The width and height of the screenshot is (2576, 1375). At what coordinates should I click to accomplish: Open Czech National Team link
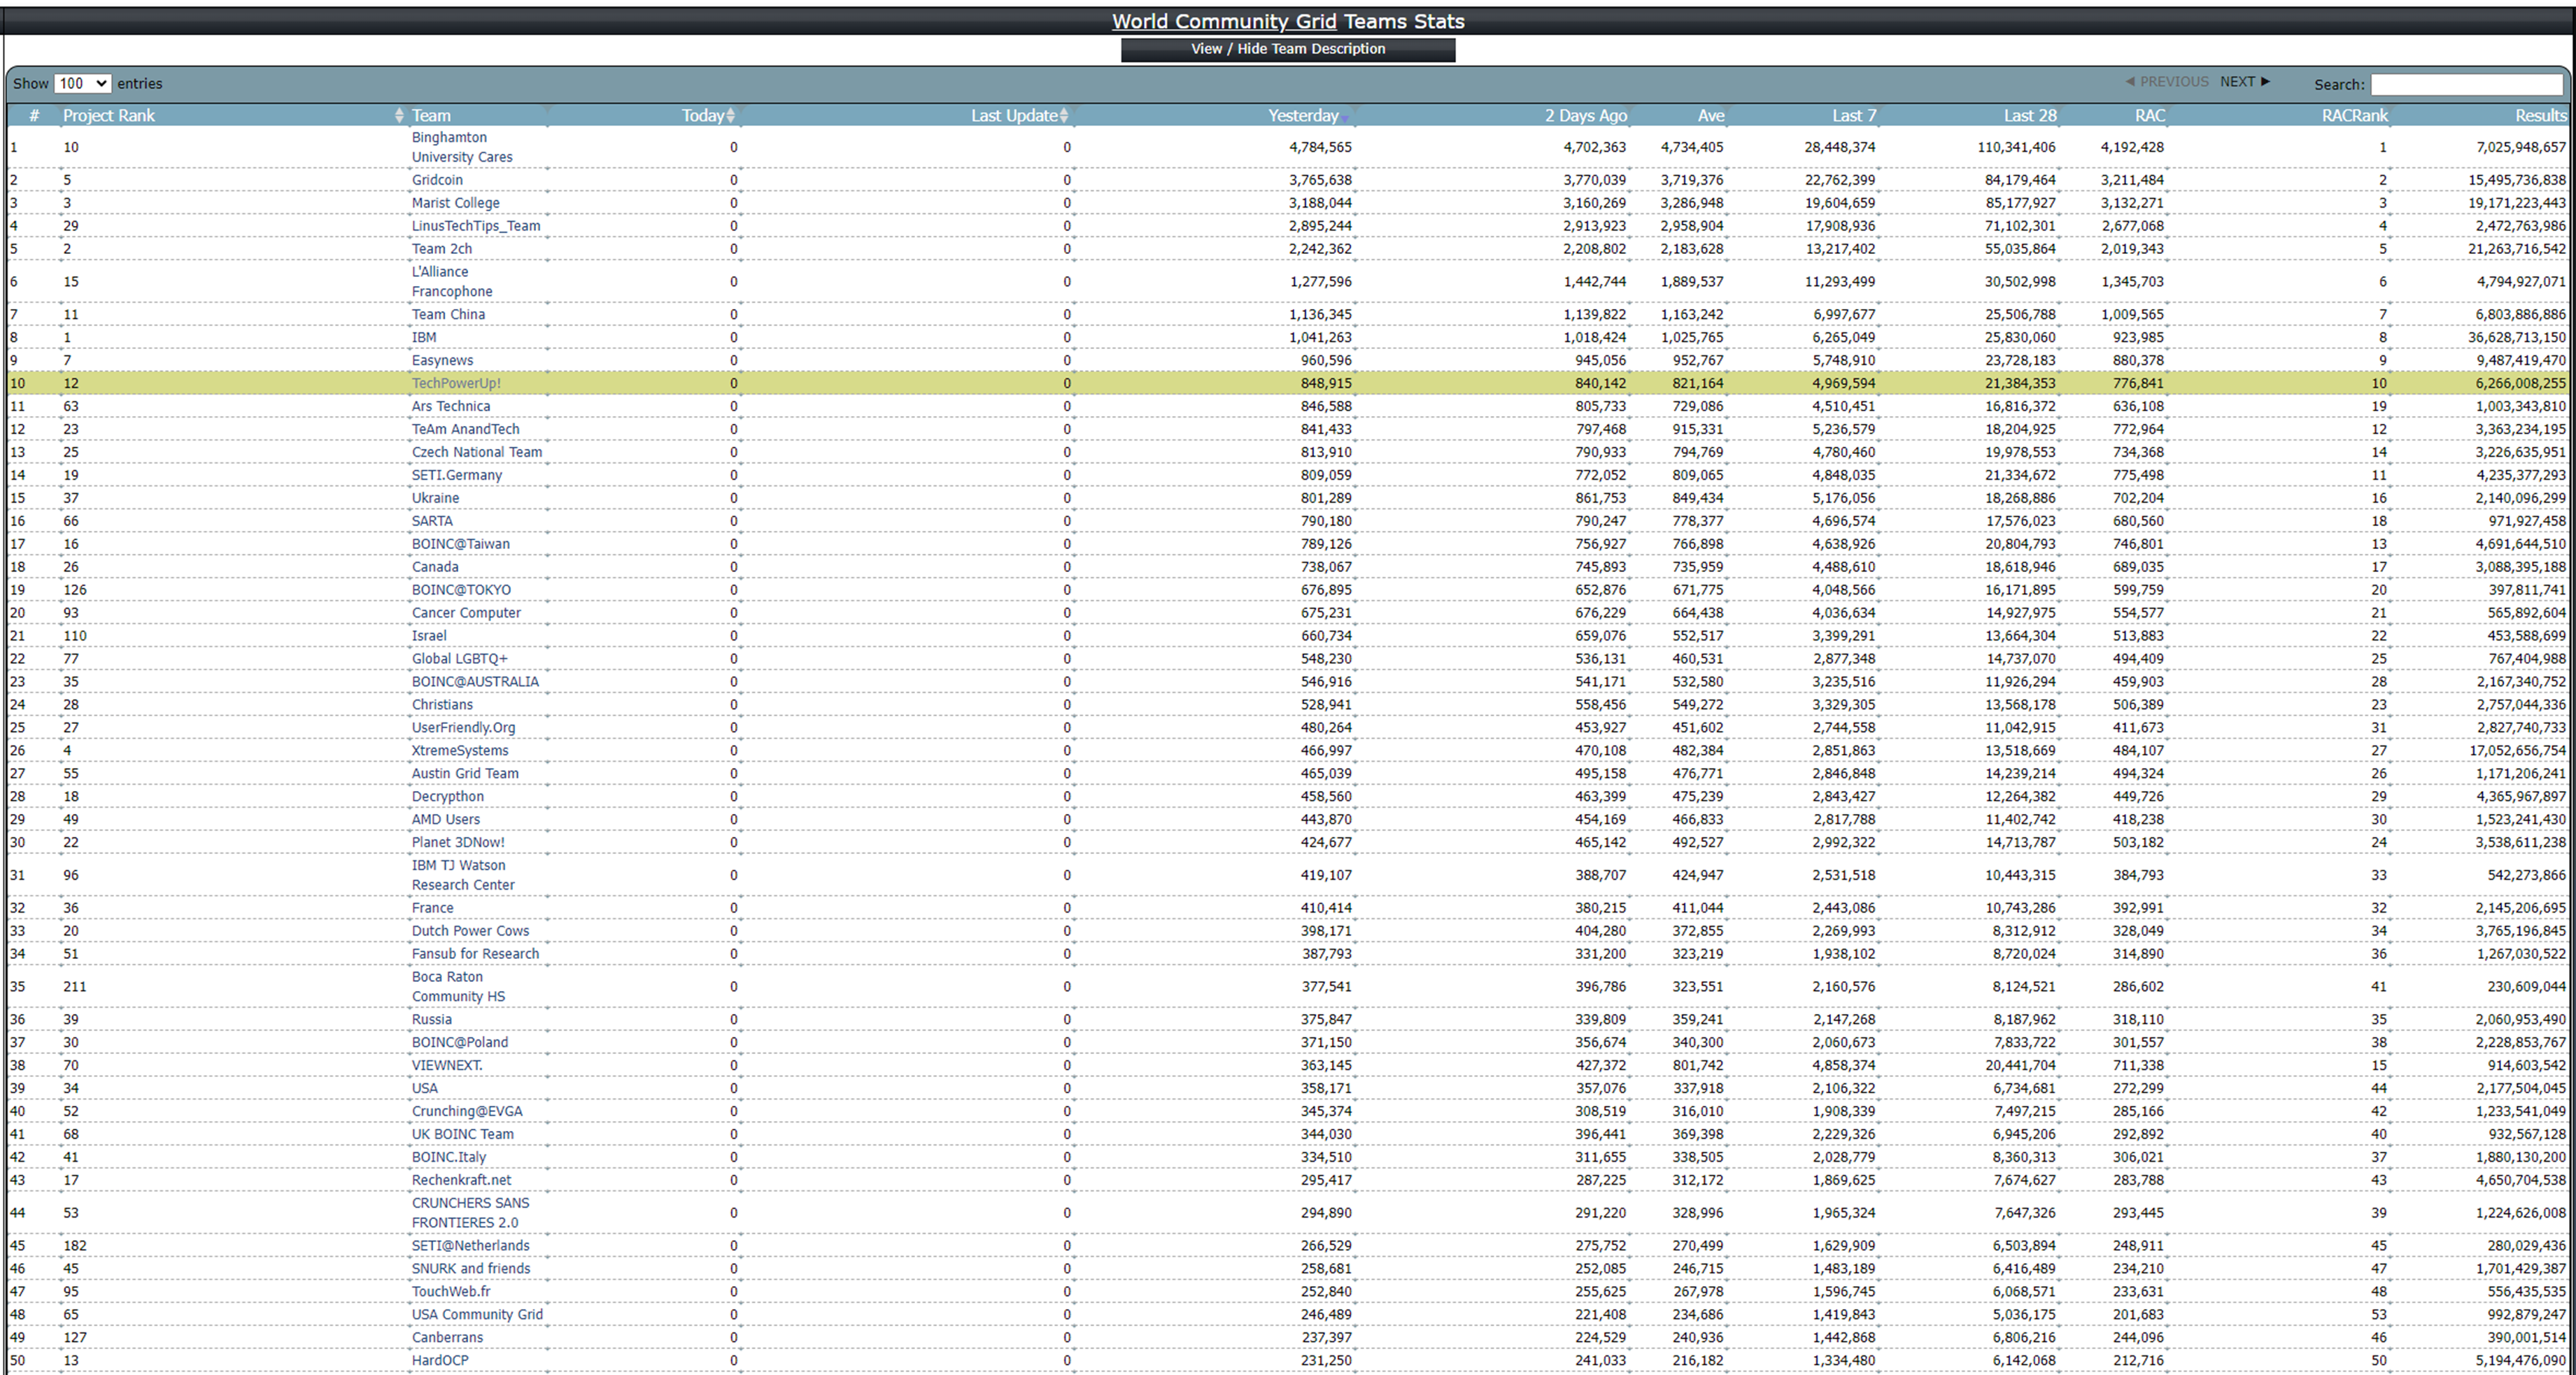point(477,452)
